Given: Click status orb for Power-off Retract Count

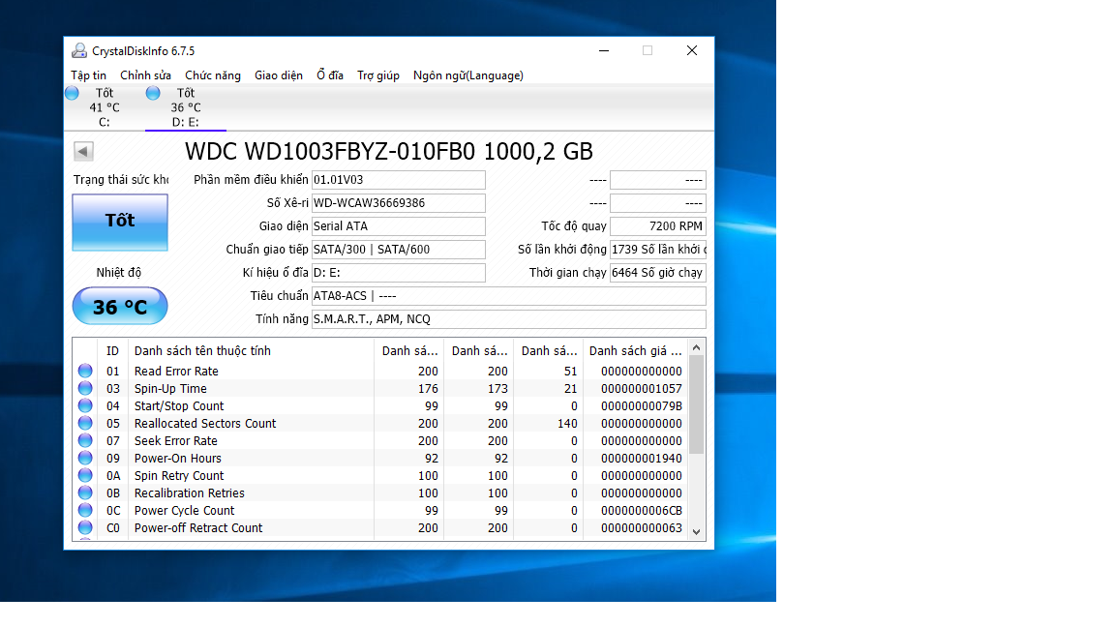Looking at the screenshot, I should click(x=85, y=527).
